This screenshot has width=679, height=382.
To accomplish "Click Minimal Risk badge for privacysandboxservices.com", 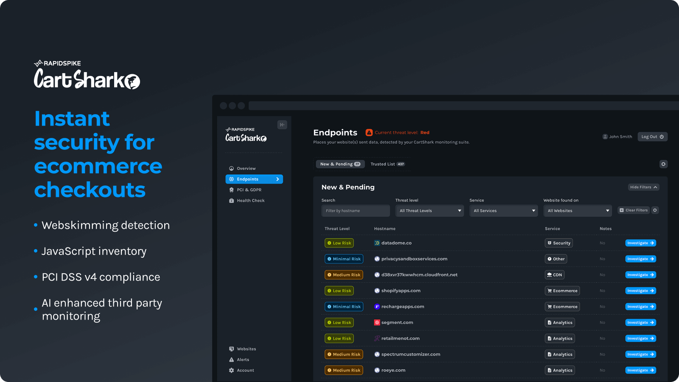I will coord(344,259).
